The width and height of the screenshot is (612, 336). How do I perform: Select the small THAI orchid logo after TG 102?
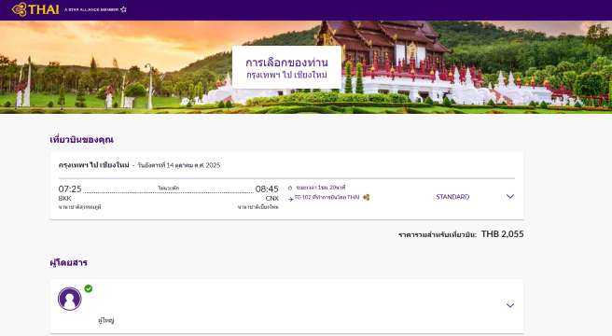[x=366, y=197]
